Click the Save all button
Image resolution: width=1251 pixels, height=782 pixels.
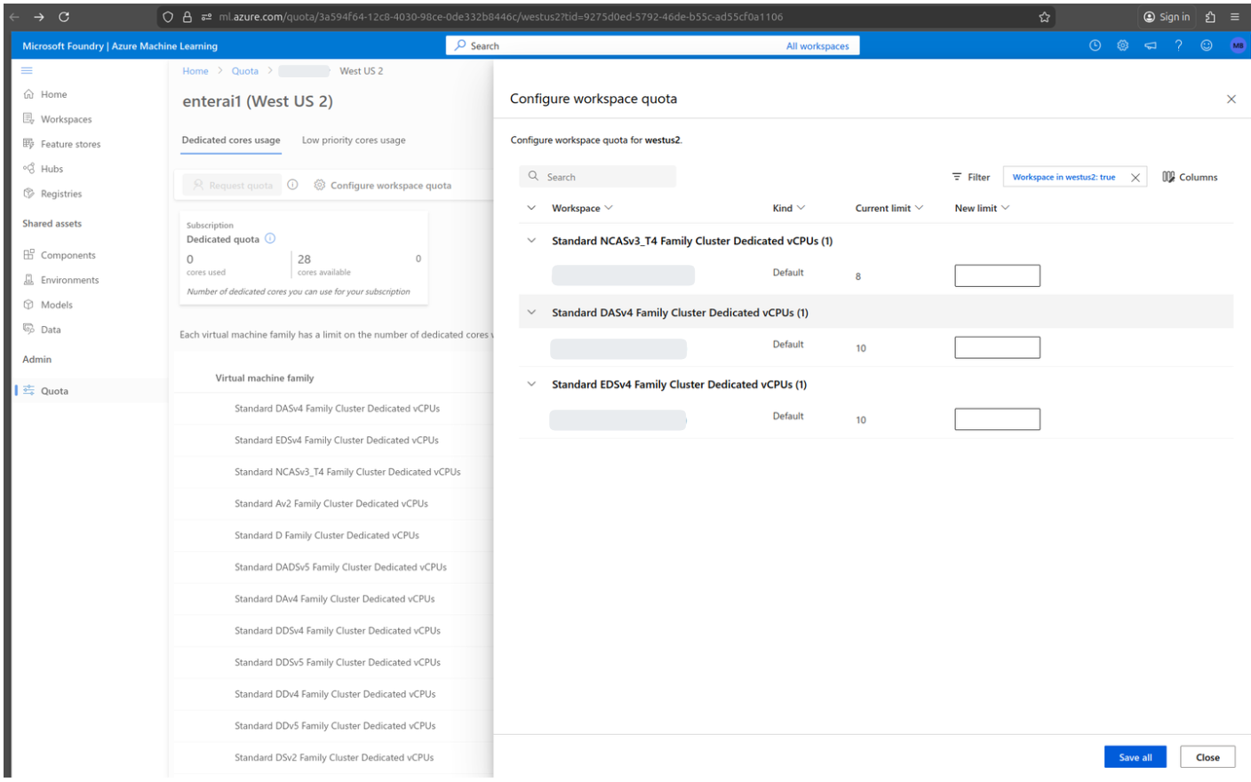click(x=1135, y=757)
